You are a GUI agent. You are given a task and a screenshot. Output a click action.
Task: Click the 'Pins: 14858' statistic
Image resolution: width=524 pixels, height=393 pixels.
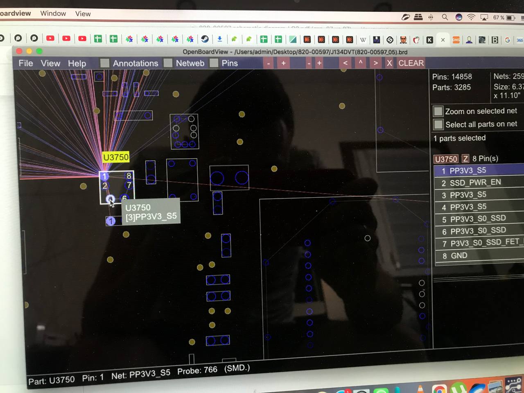[452, 77]
